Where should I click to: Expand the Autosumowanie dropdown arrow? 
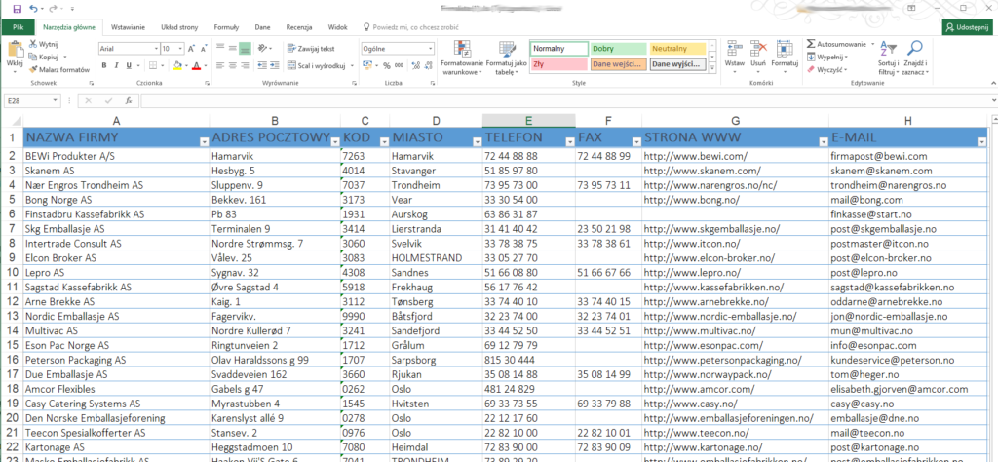872,44
